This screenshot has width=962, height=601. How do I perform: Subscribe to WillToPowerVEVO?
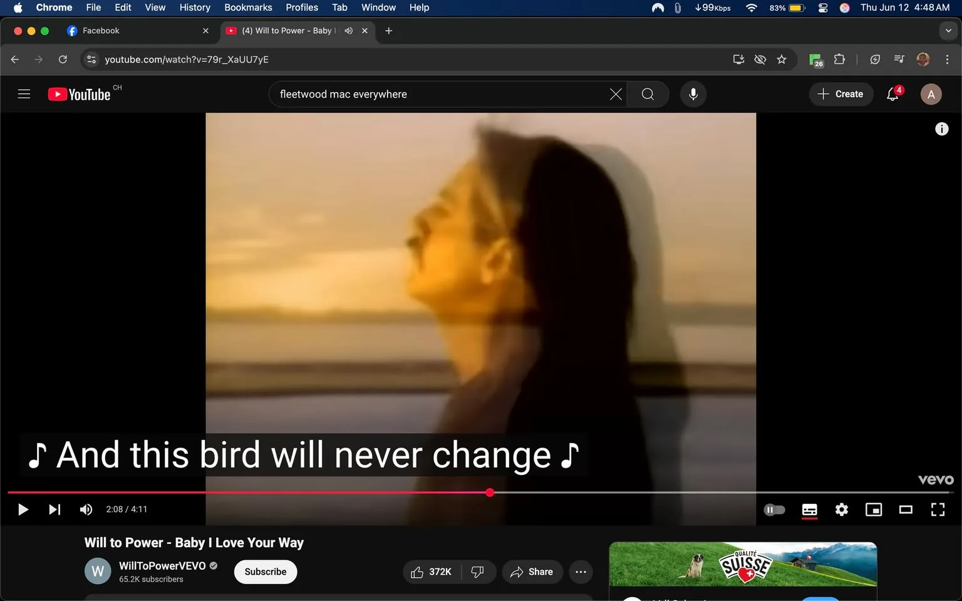point(265,572)
